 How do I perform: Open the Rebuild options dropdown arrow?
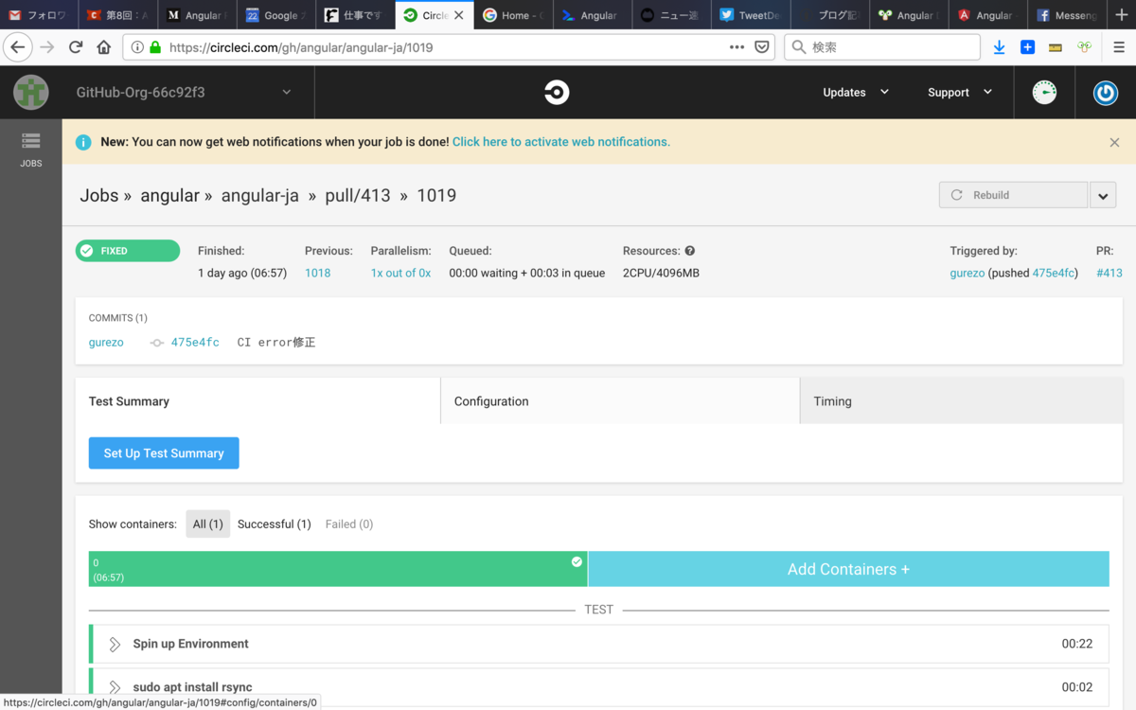click(x=1103, y=195)
